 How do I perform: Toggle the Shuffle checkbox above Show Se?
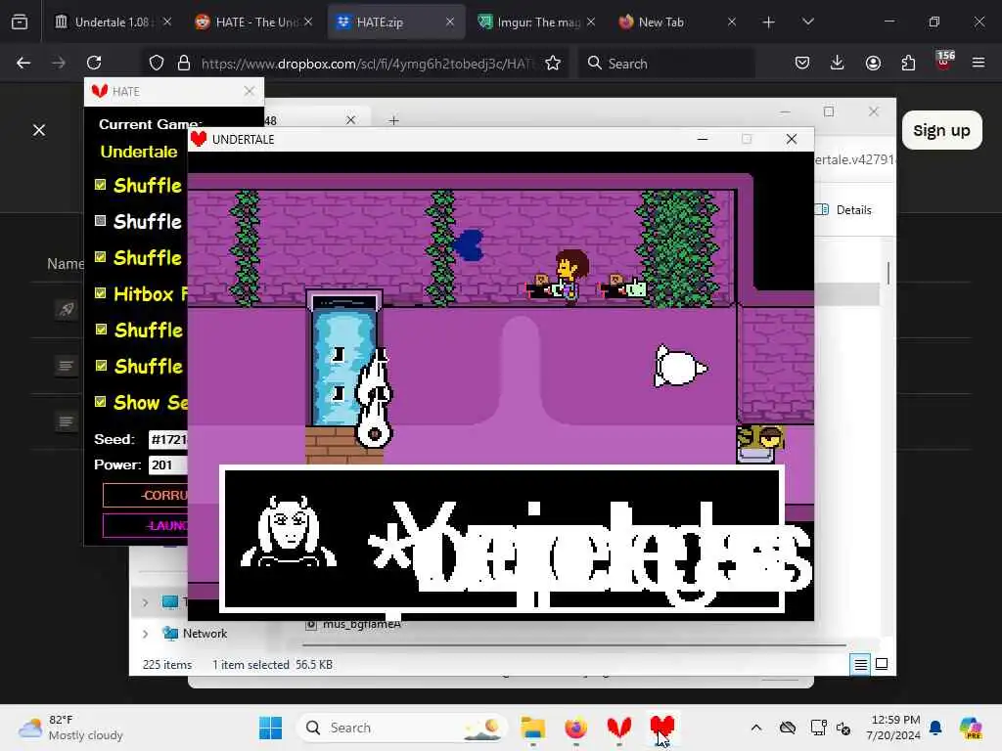pos(101,366)
